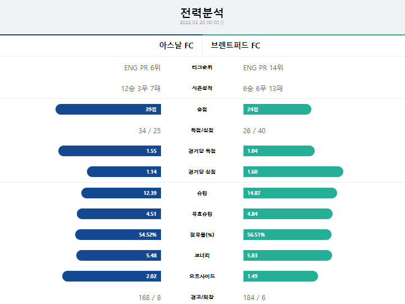The height and width of the screenshot is (304, 405).
Task: Click Arsenal's 2.02 offside bar
Action: click(x=112, y=276)
